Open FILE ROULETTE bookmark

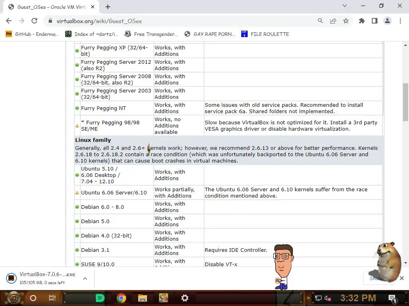point(265,34)
